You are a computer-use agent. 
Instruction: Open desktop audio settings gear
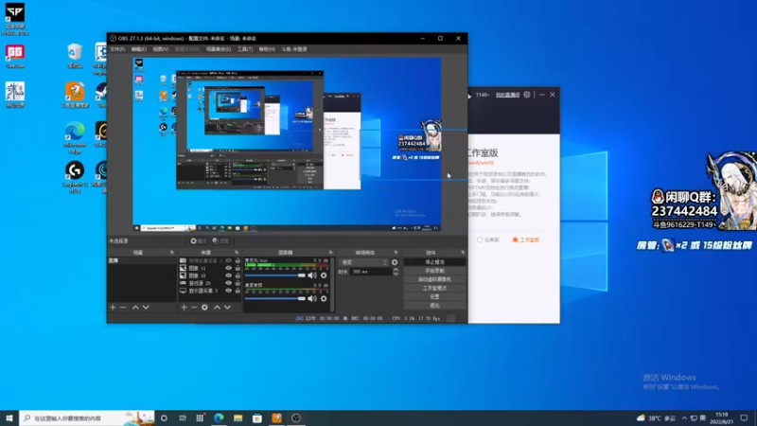324,298
